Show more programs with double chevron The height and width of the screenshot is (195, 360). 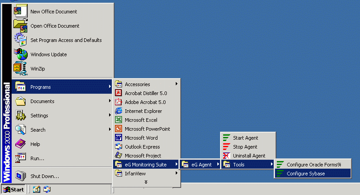click(x=146, y=182)
